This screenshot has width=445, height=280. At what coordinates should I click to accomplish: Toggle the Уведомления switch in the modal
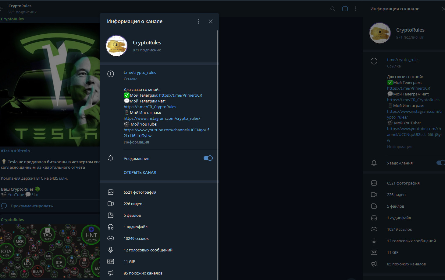click(x=208, y=158)
